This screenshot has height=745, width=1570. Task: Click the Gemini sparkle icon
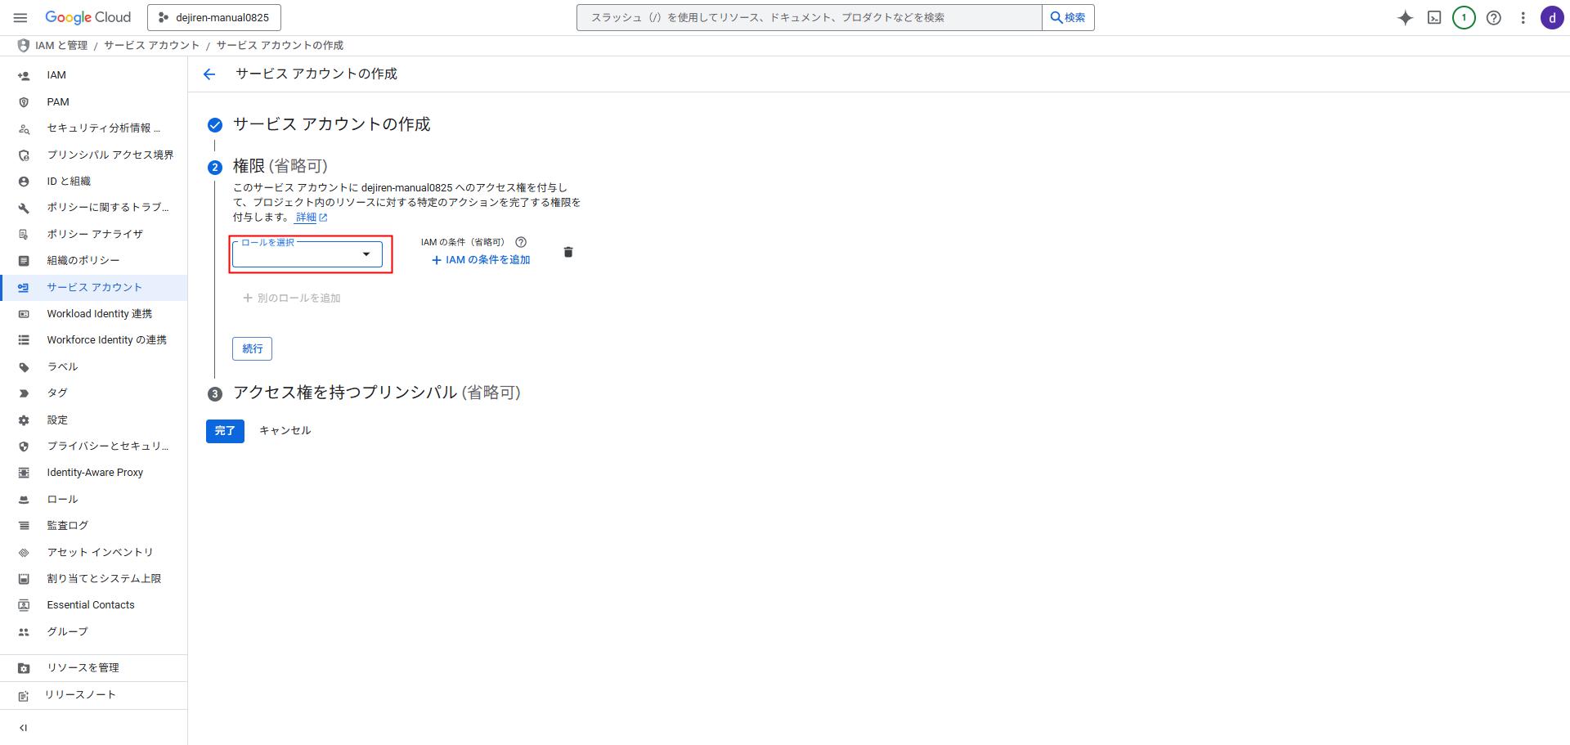pyautogui.click(x=1405, y=18)
